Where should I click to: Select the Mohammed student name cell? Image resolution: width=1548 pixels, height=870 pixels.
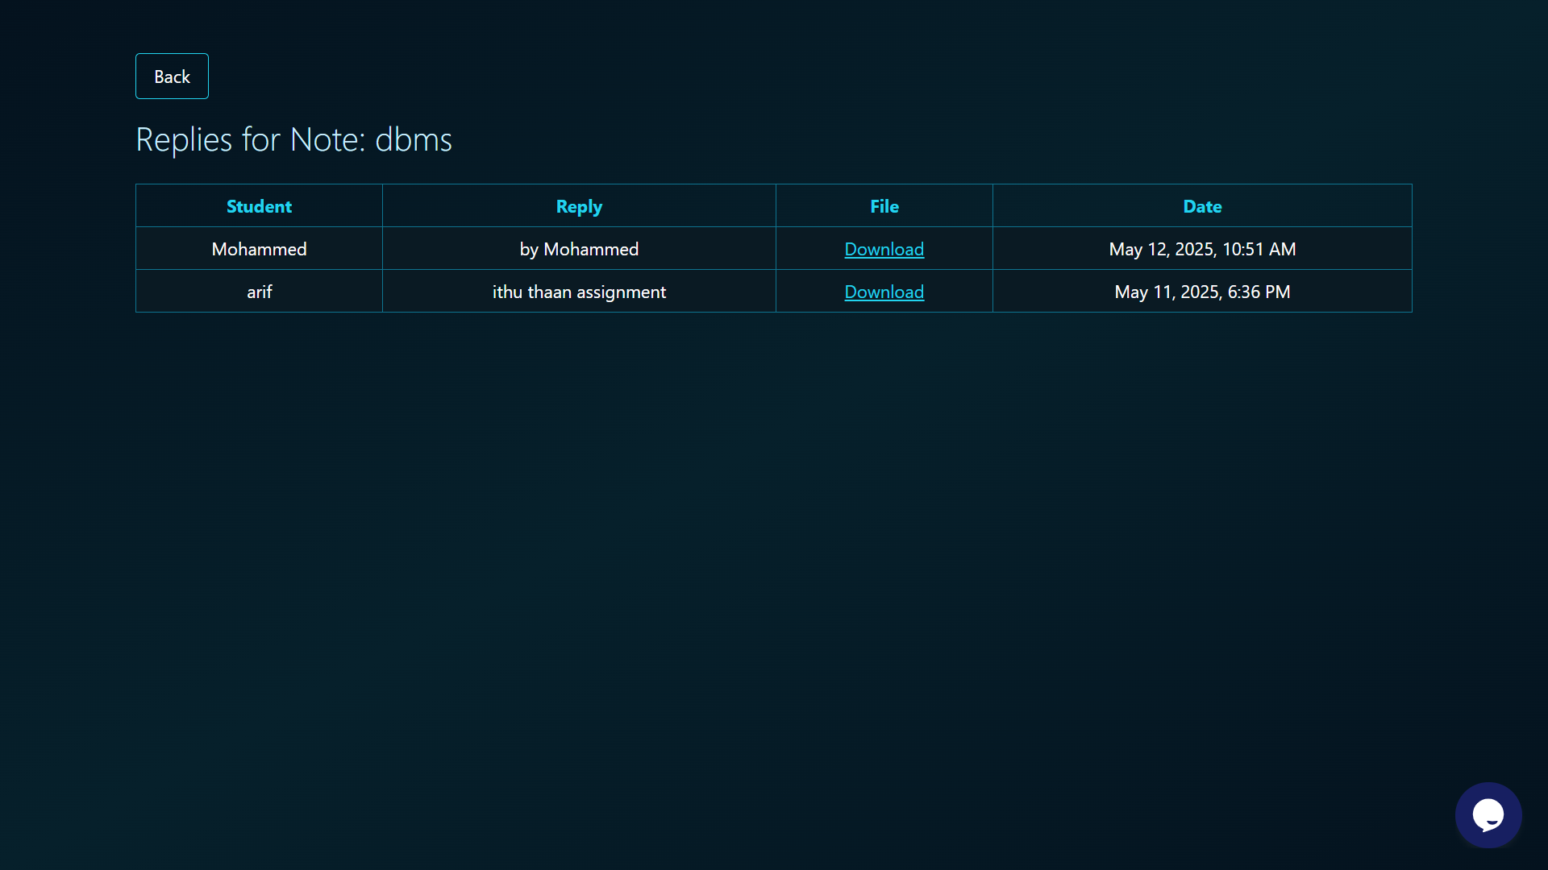259,249
